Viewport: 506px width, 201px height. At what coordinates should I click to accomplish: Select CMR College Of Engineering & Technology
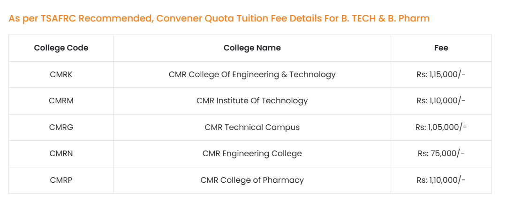pyautogui.click(x=252, y=74)
